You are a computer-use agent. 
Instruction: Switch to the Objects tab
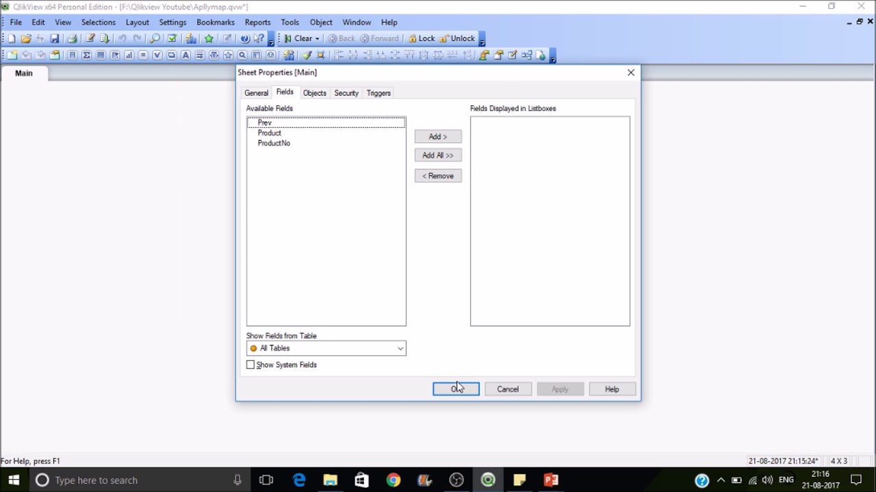tap(315, 93)
